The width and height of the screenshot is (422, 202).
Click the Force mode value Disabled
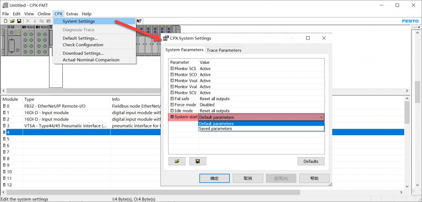pos(207,104)
